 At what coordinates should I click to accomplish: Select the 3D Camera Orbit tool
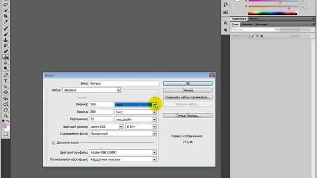coord(5,104)
